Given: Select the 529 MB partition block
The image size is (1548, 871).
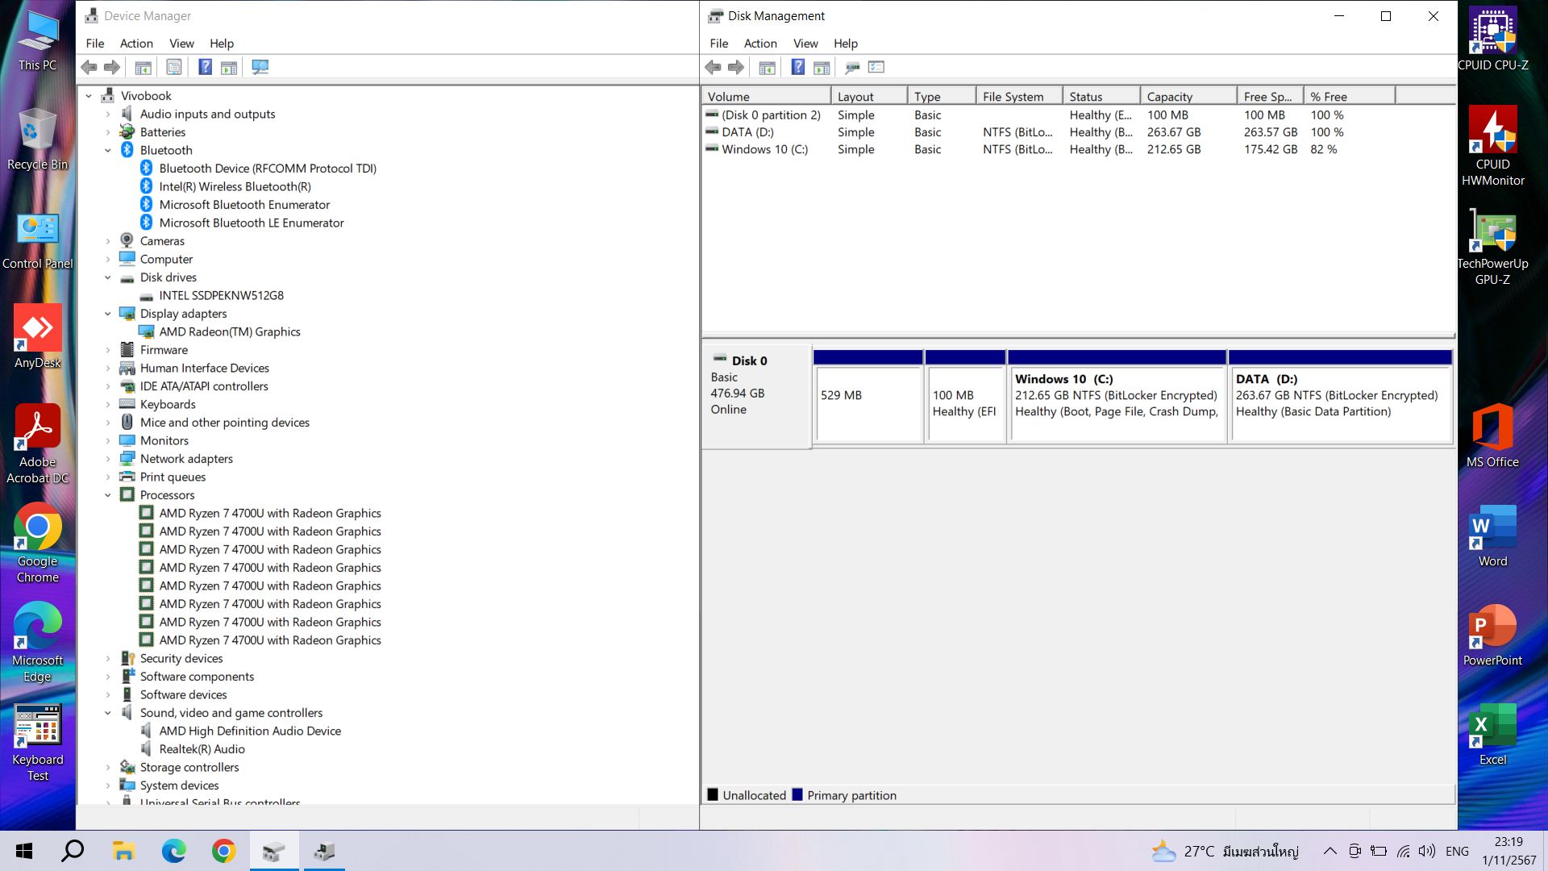Looking at the screenshot, I should pyautogui.click(x=868, y=396).
